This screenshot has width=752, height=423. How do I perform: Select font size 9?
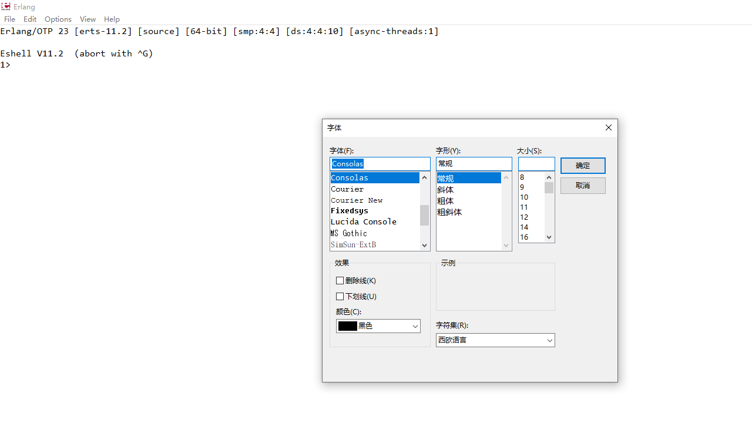point(531,187)
